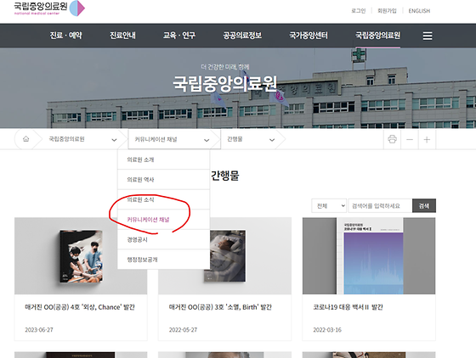Select 경영공시 from dropdown list
The width and height of the screenshot is (476, 358).
point(163,239)
